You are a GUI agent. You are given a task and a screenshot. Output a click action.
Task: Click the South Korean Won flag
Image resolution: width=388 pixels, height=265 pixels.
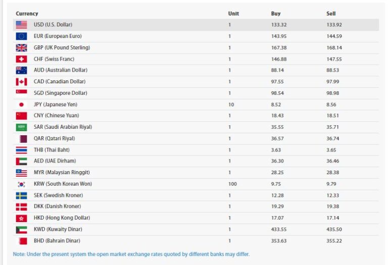[x=21, y=184]
